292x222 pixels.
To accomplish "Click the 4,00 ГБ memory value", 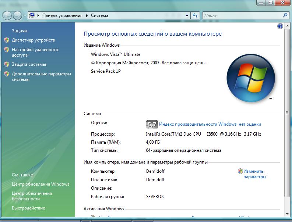I will 153,142.
